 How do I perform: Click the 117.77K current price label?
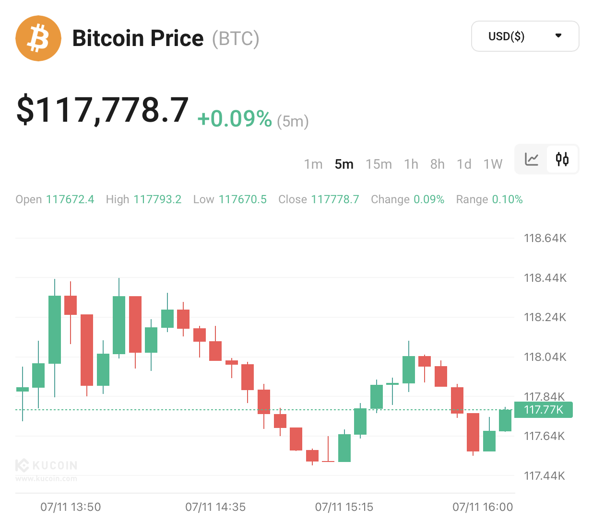pyautogui.click(x=544, y=410)
